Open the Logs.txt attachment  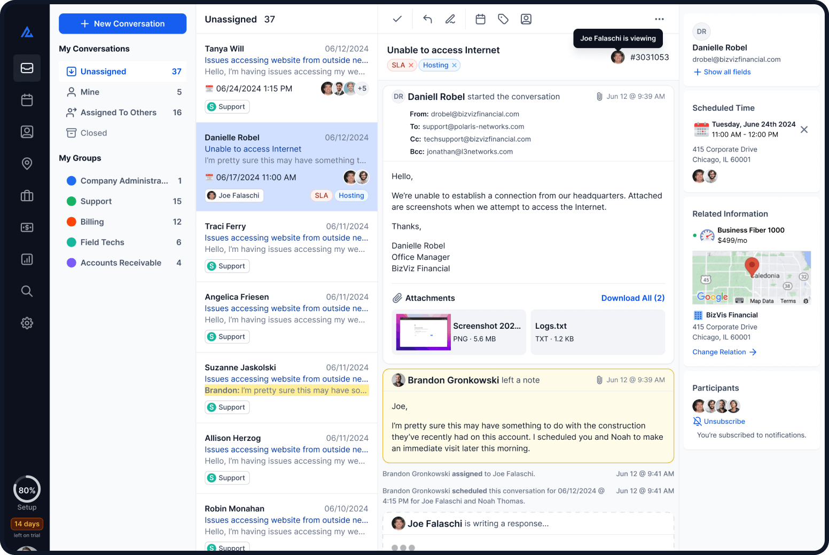coord(598,332)
